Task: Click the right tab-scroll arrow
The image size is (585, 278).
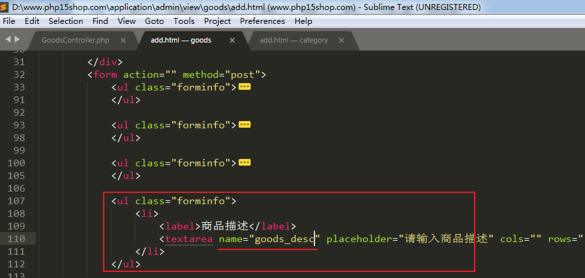Action: [x=17, y=39]
